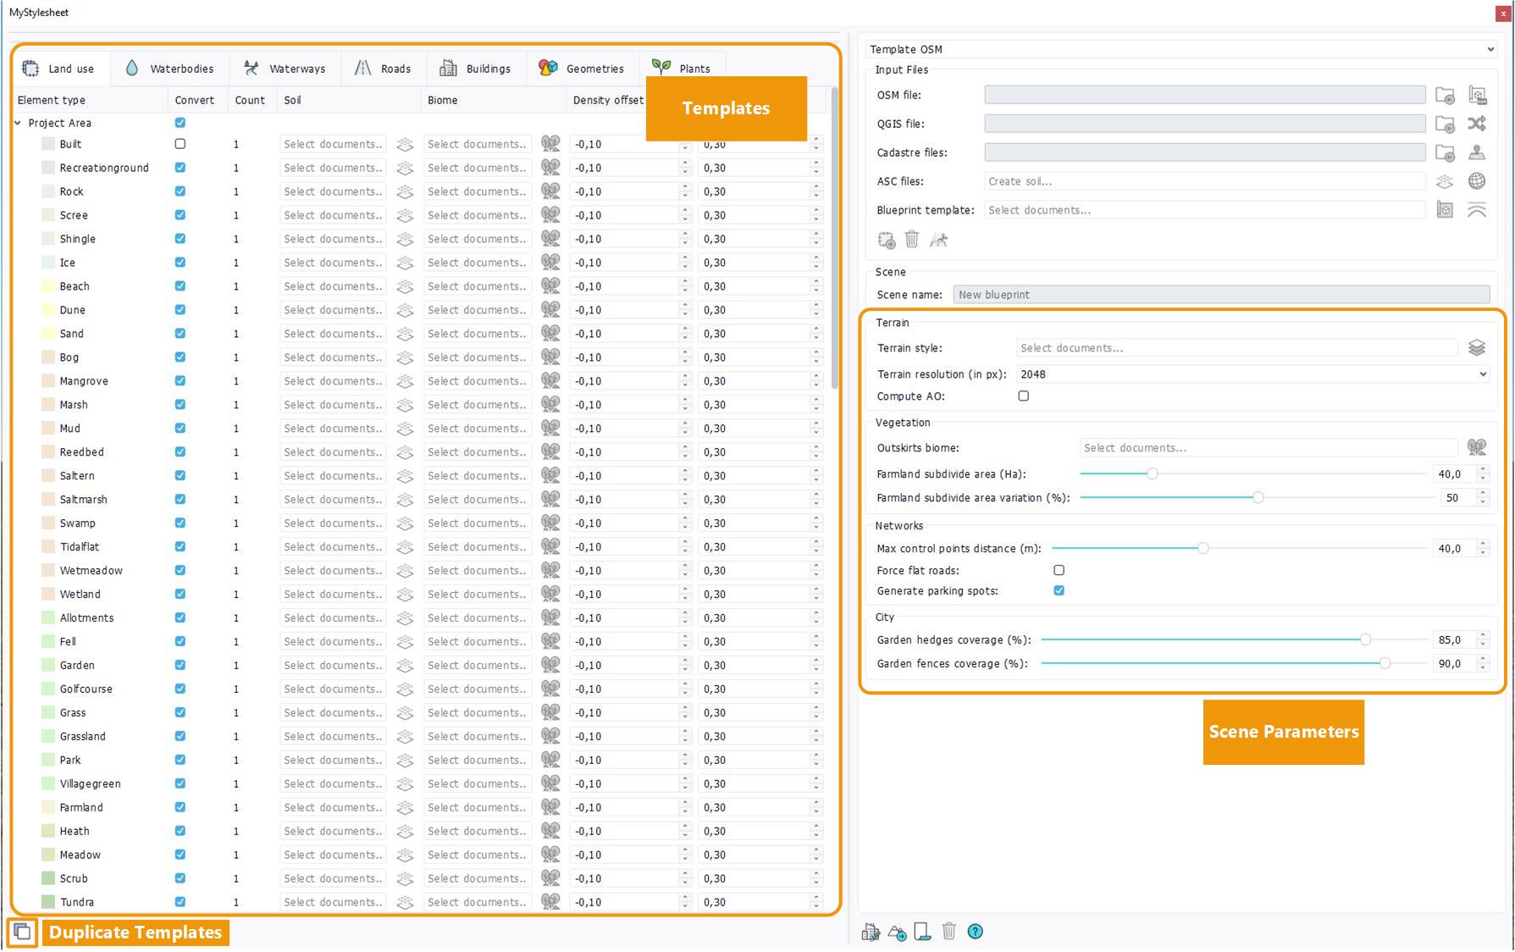This screenshot has height=952, width=1515.
Task: Open the terrain style layers picker icon
Action: [1476, 348]
